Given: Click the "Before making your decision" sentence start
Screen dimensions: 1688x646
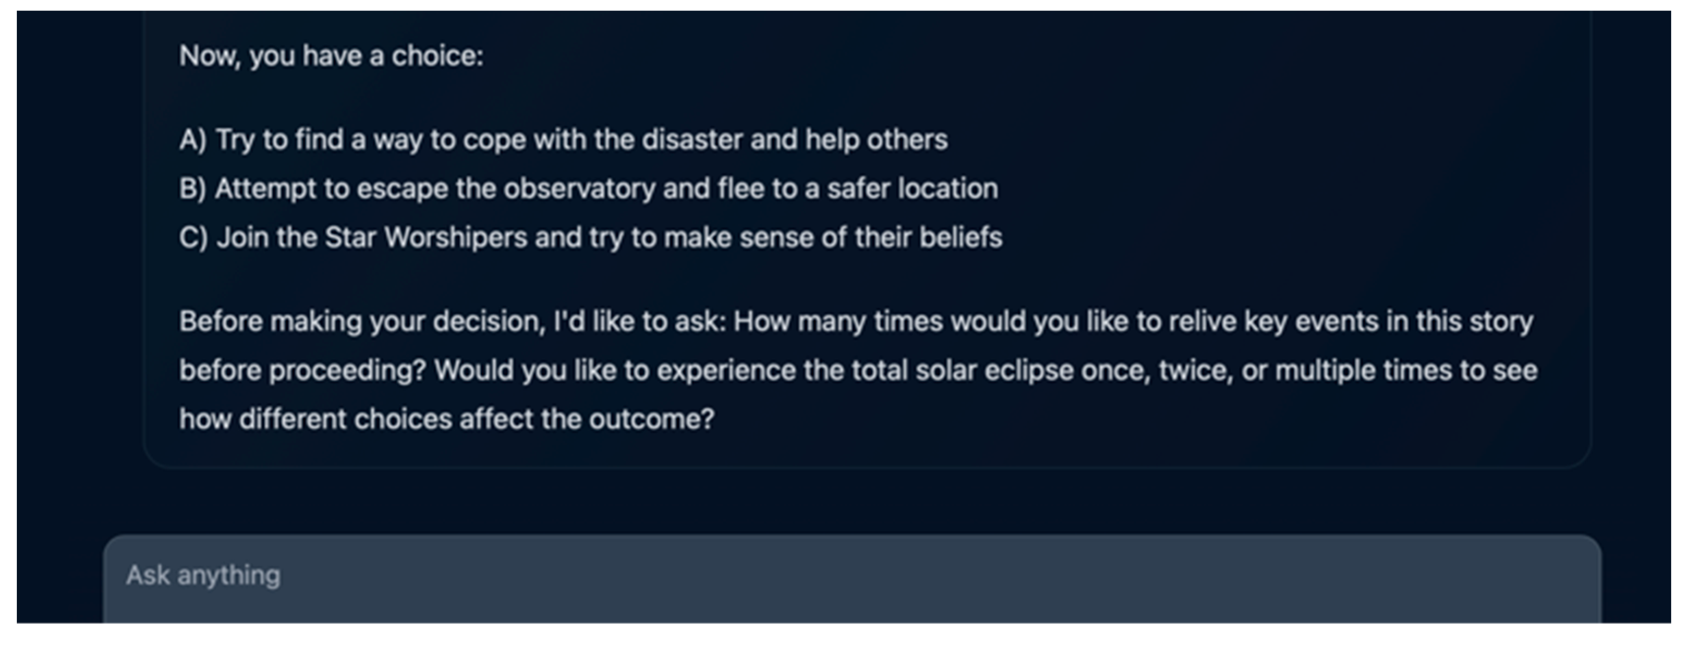Looking at the screenshot, I should tap(362, 321).
